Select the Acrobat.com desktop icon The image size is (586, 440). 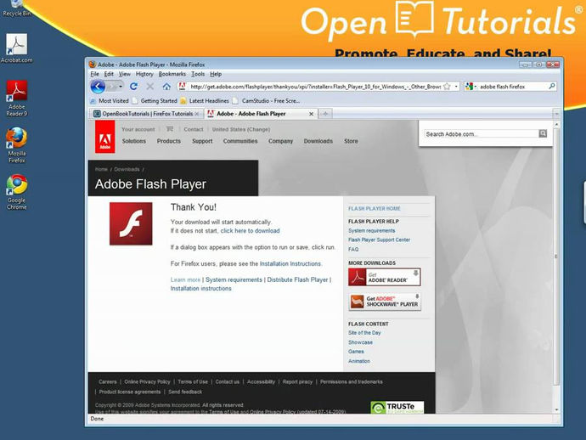pos(16,48)
